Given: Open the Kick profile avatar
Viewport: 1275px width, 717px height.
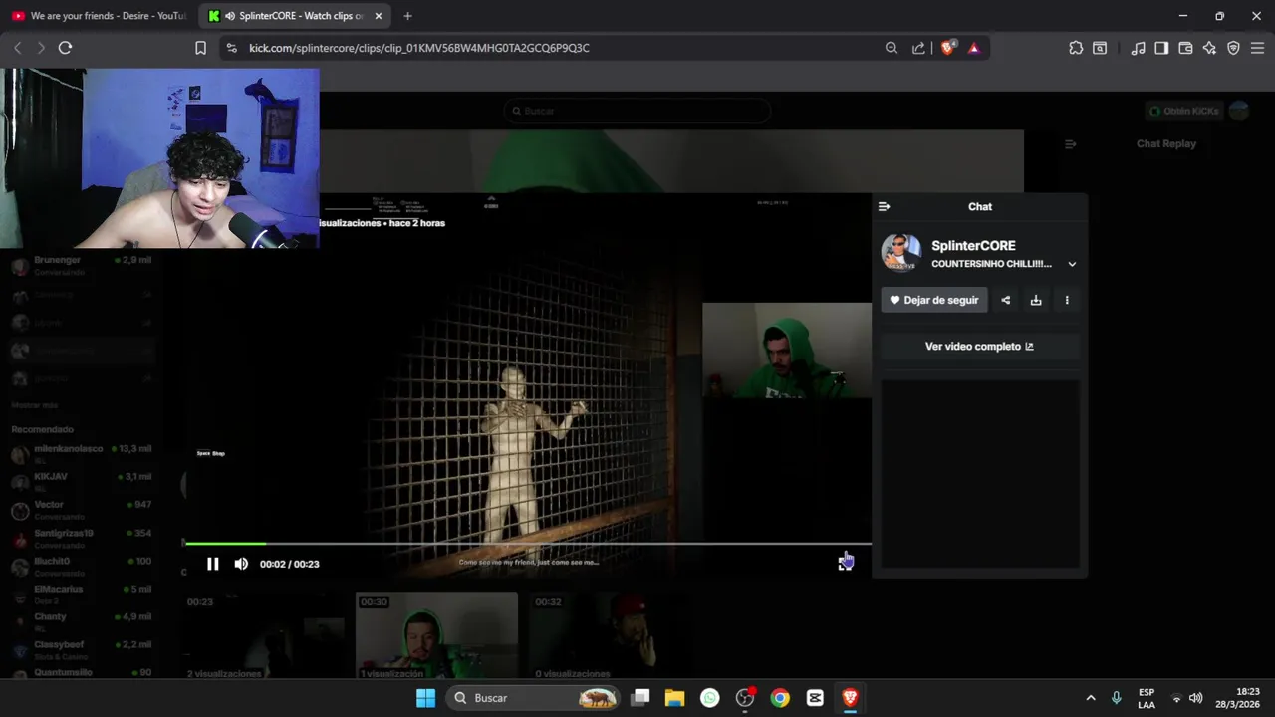Looking at the screenshot, I should [x=1239, y=111].
